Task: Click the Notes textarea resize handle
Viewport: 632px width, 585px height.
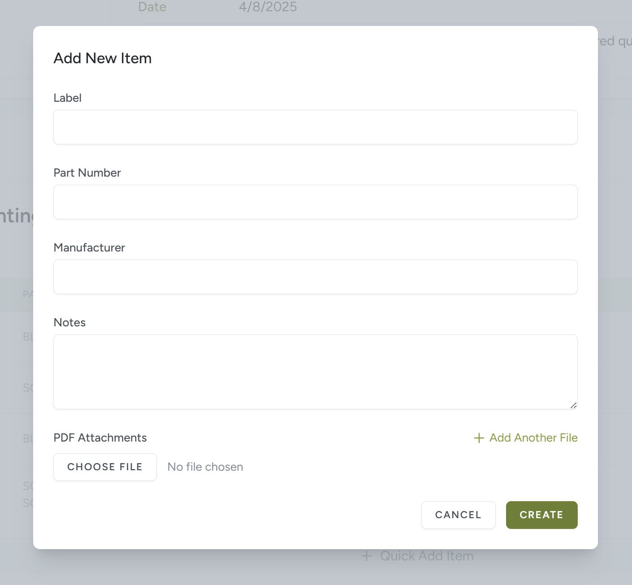Action: point(573,406)
